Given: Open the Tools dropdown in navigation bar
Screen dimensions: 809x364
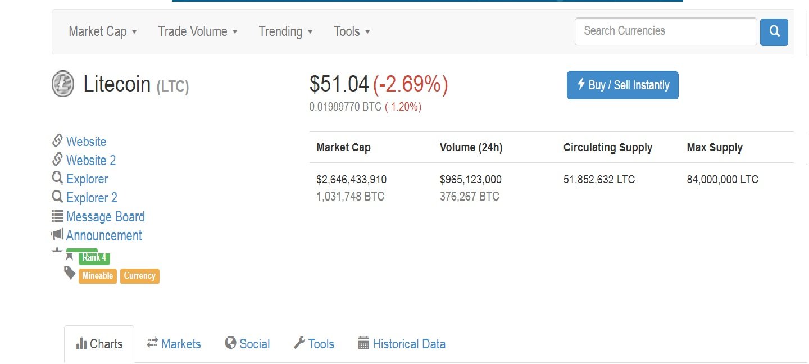Looking at the screenshot, I should click(x=352, y=31).
